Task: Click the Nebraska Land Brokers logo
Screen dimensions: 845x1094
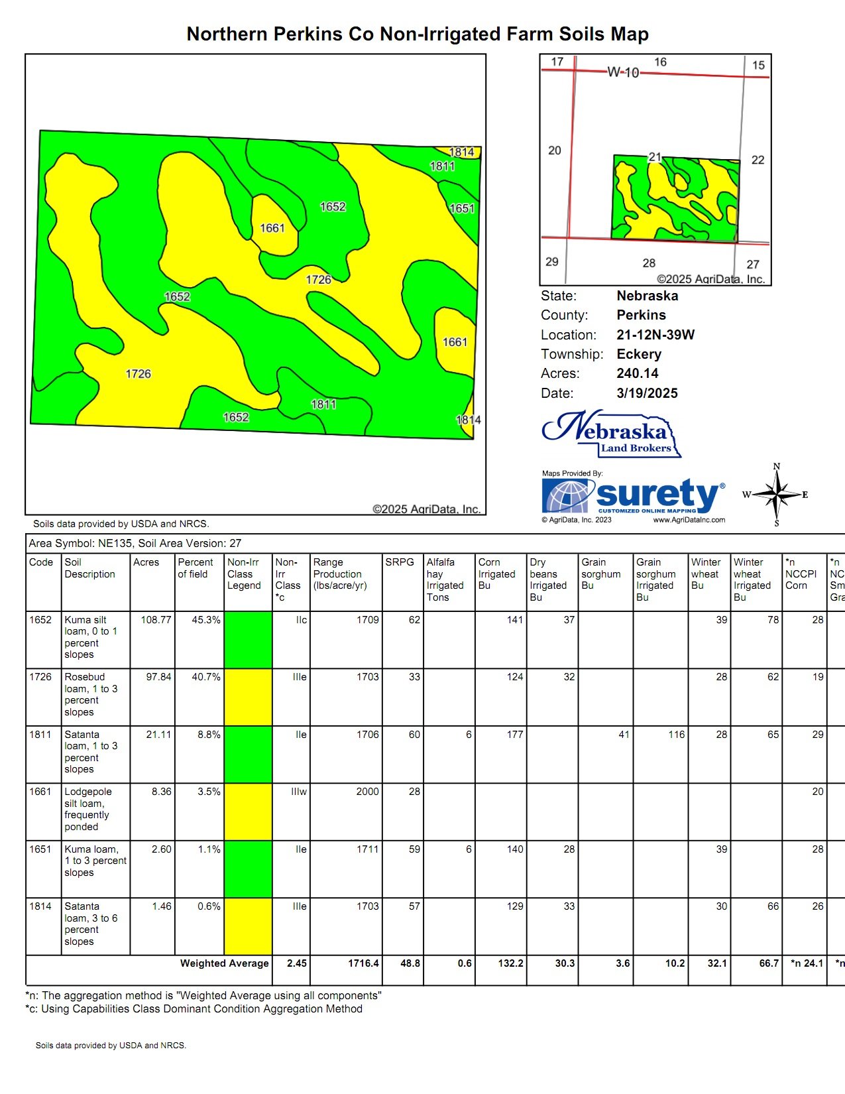Action: 611,434
